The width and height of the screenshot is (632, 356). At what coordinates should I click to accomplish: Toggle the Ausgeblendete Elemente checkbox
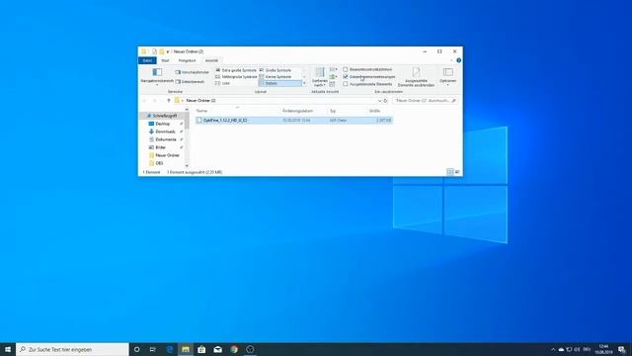coord(346,84)
